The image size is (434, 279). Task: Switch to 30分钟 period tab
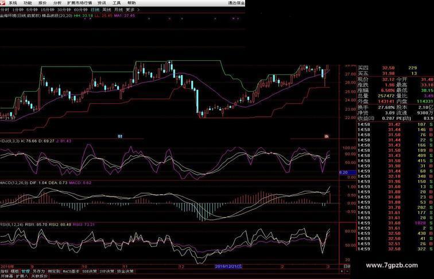coord(64,10)
